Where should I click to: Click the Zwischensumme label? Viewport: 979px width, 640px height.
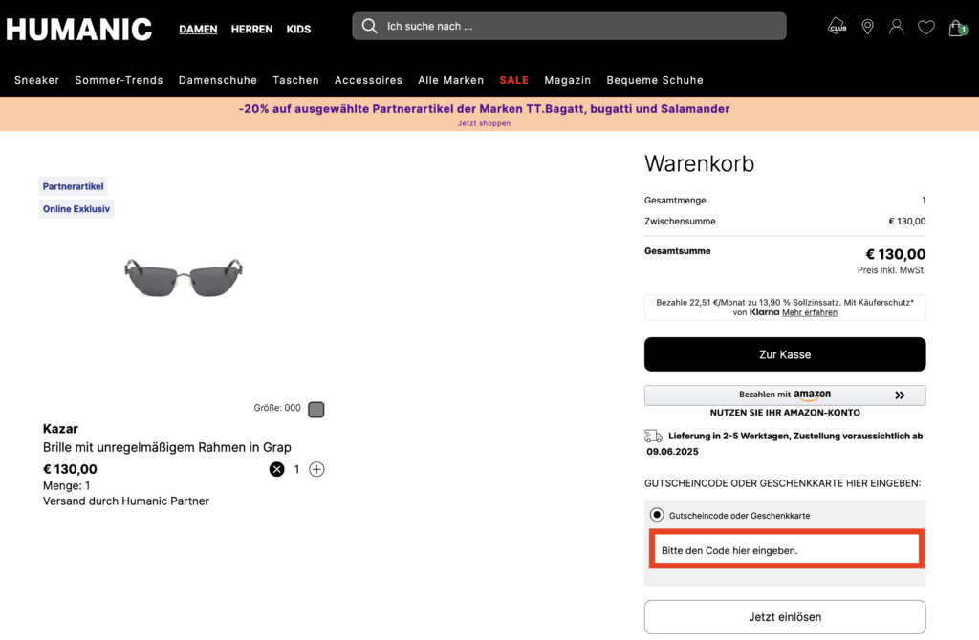pos(680,222)
